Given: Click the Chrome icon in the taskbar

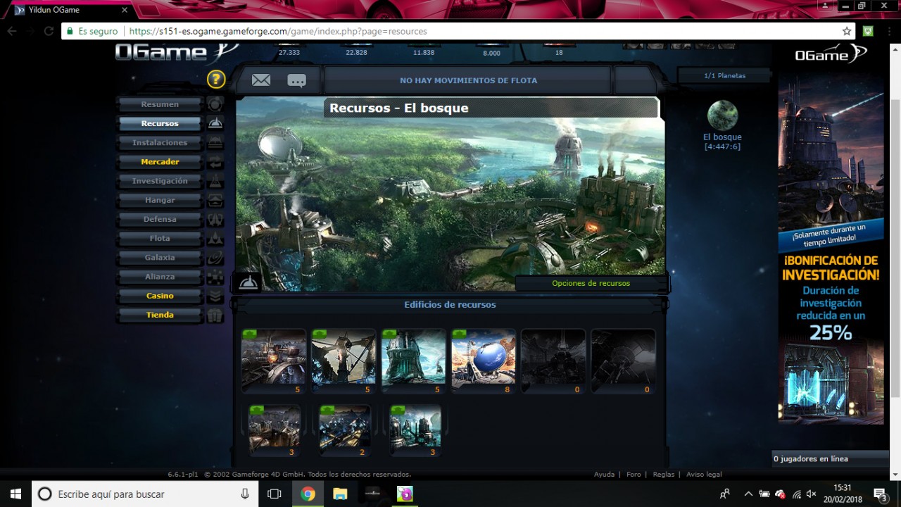Looking at the screenshot, I should tap(308, 494).
